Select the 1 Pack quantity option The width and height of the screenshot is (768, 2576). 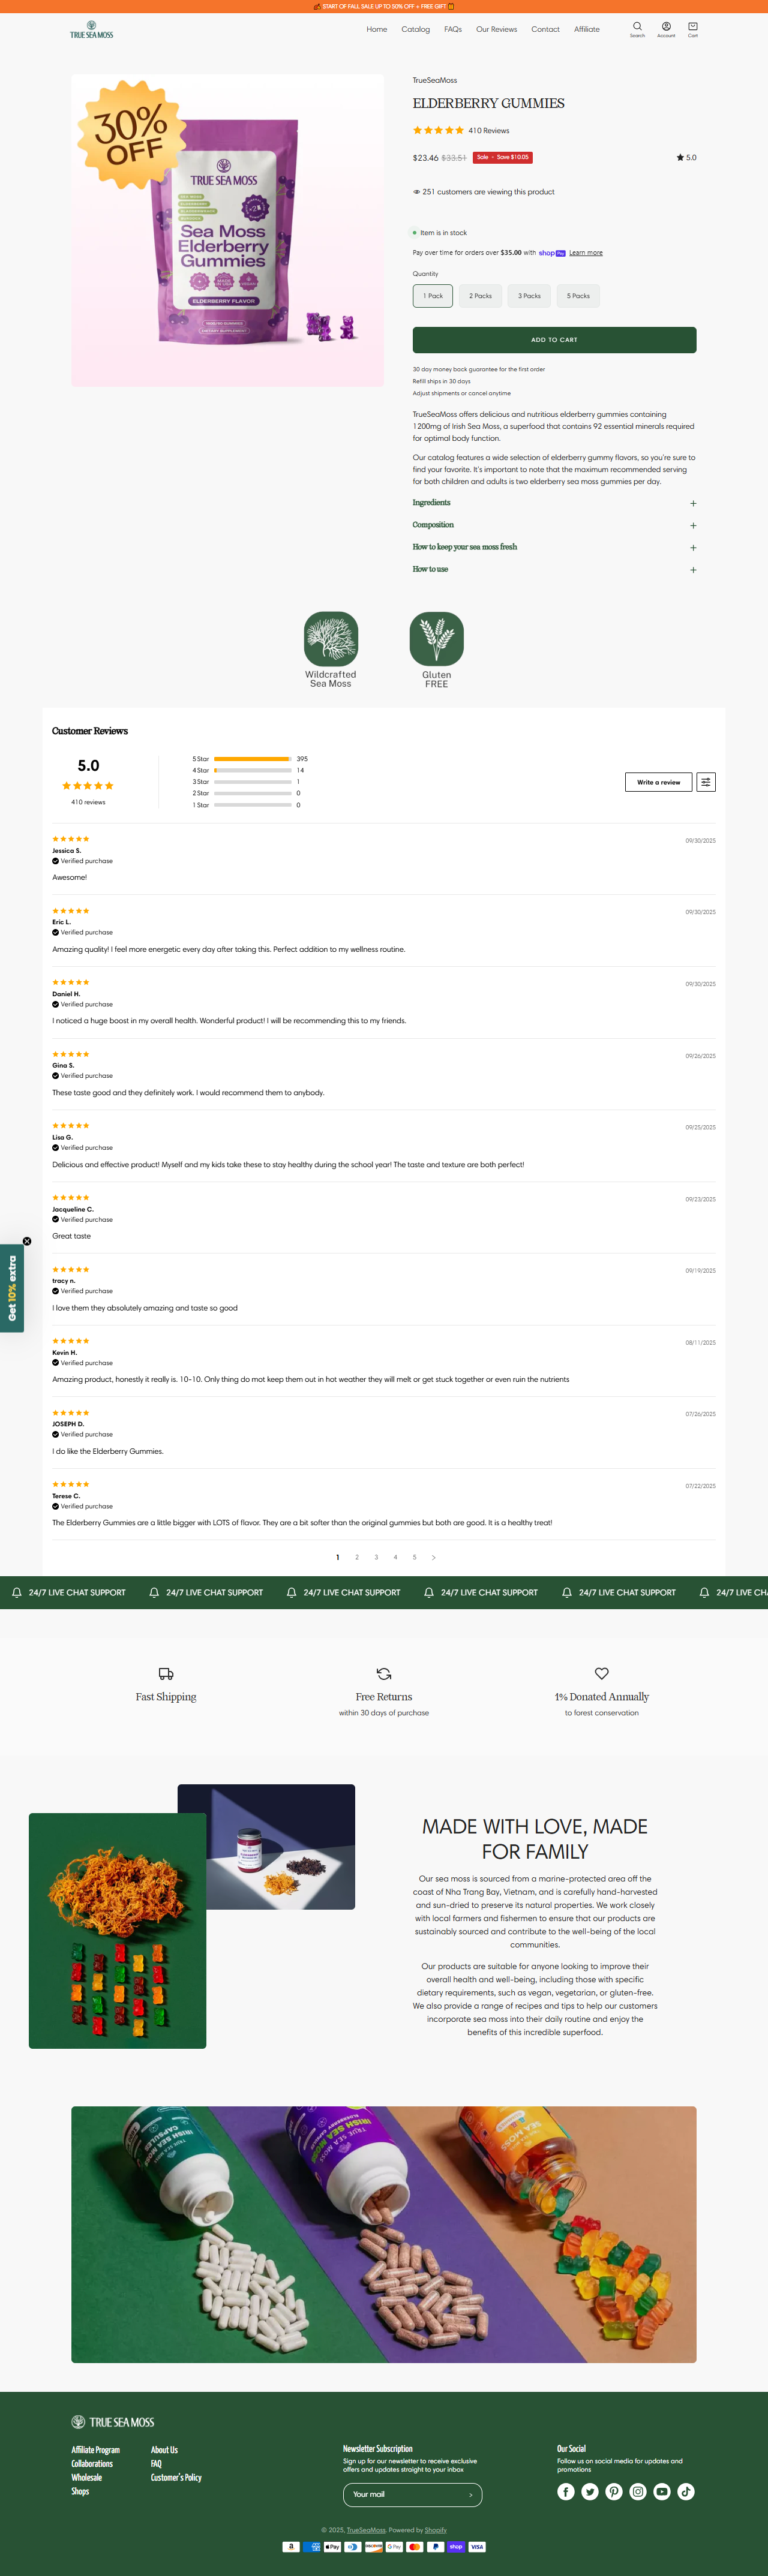coord(433,296)
